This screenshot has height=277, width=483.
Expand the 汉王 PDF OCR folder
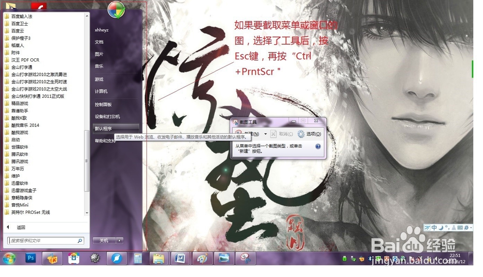tap(25, 60)
